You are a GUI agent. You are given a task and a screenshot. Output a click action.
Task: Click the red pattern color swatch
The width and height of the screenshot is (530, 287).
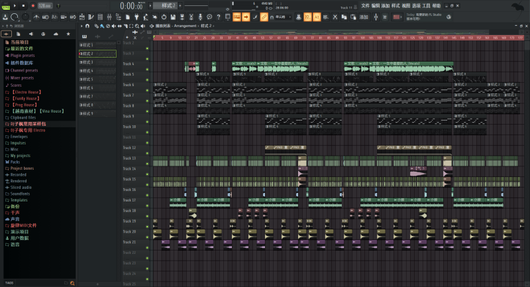pos(396,17)
